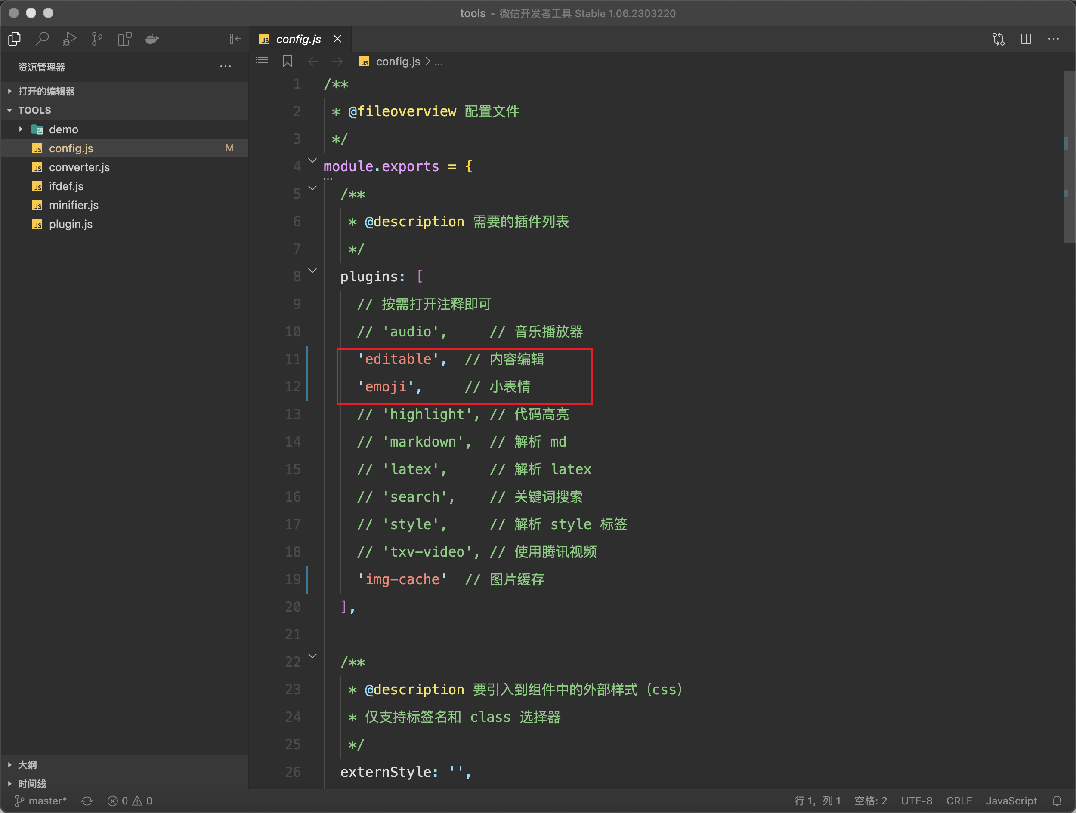
Task: Open the Run and Debug icon
Action: (x=70, y=39)
